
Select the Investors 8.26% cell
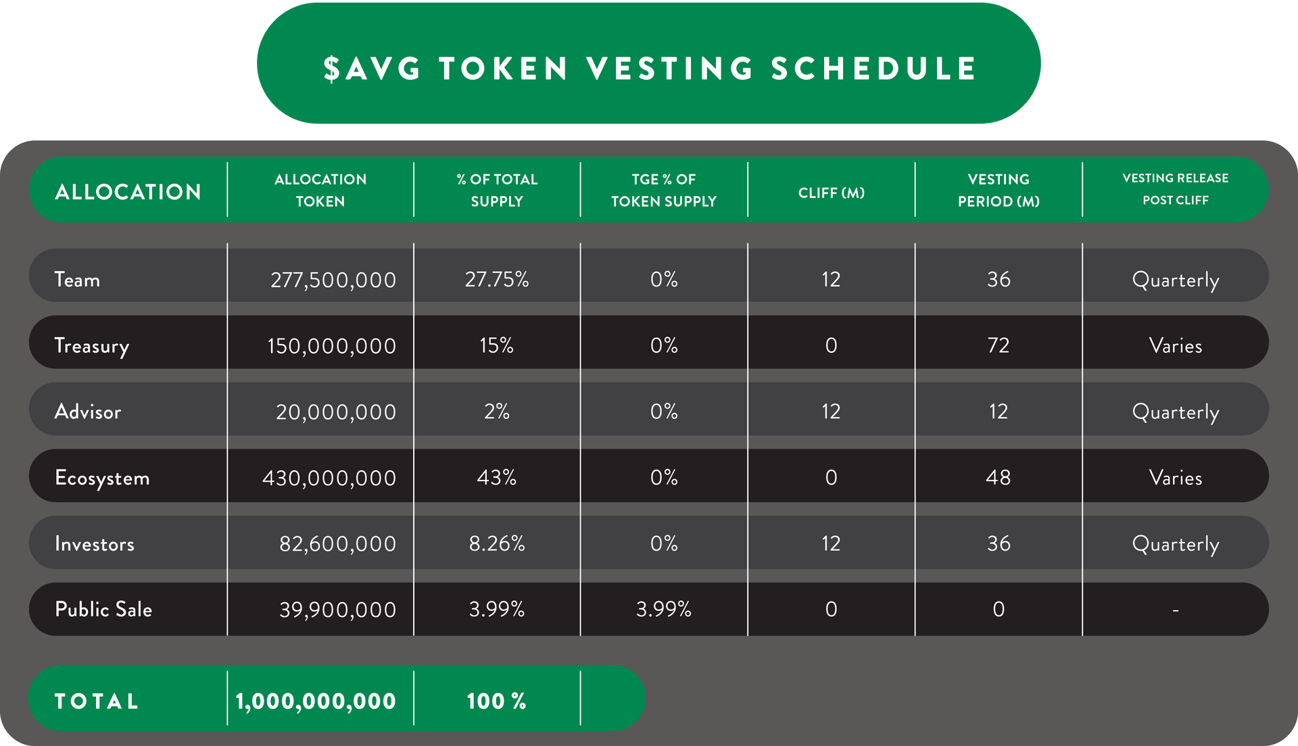(497, 543)
